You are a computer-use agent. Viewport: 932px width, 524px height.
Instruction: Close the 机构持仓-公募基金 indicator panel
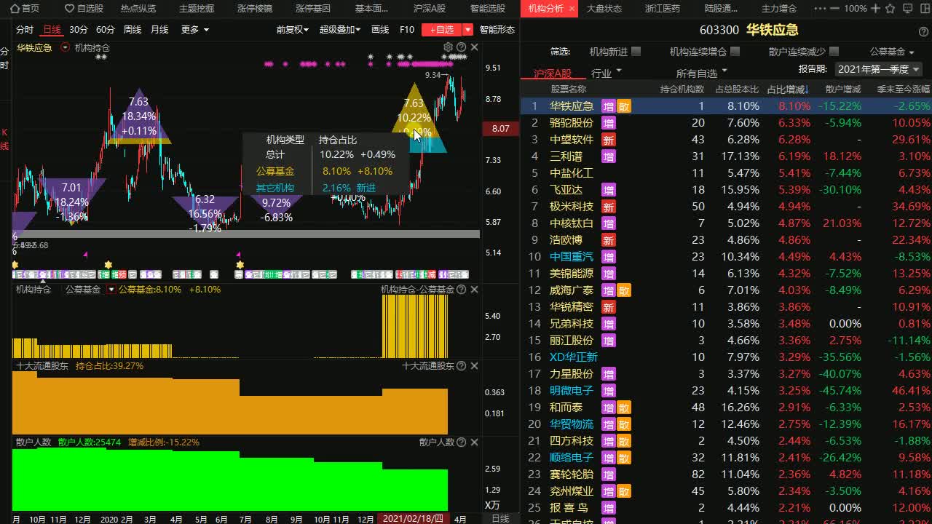(x=474, y=289)
